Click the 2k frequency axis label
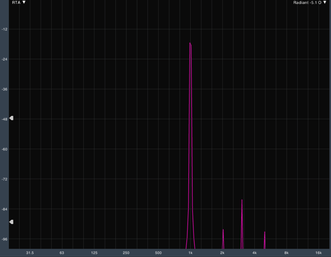 coord(222,253)
